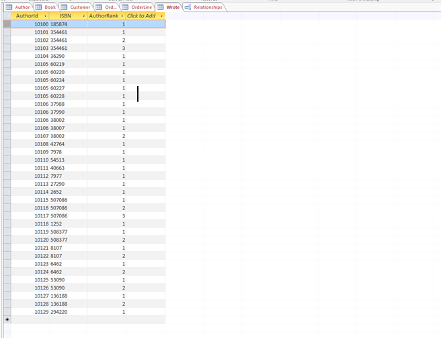Click the ISBN cell 7978
Screen dimensions: 441x338
click(69, 151)
